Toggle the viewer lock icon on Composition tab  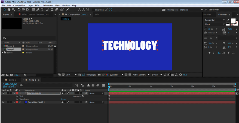(x=66, y=14)
